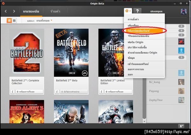Click Battlefield 3 Beta unavailable button
191x135 pixels.
74,91
